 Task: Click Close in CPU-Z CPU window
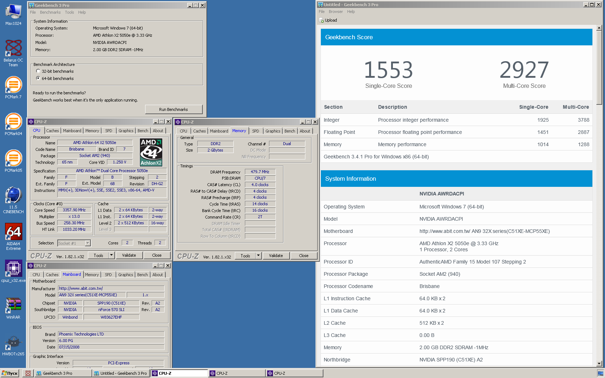[157, 255]
